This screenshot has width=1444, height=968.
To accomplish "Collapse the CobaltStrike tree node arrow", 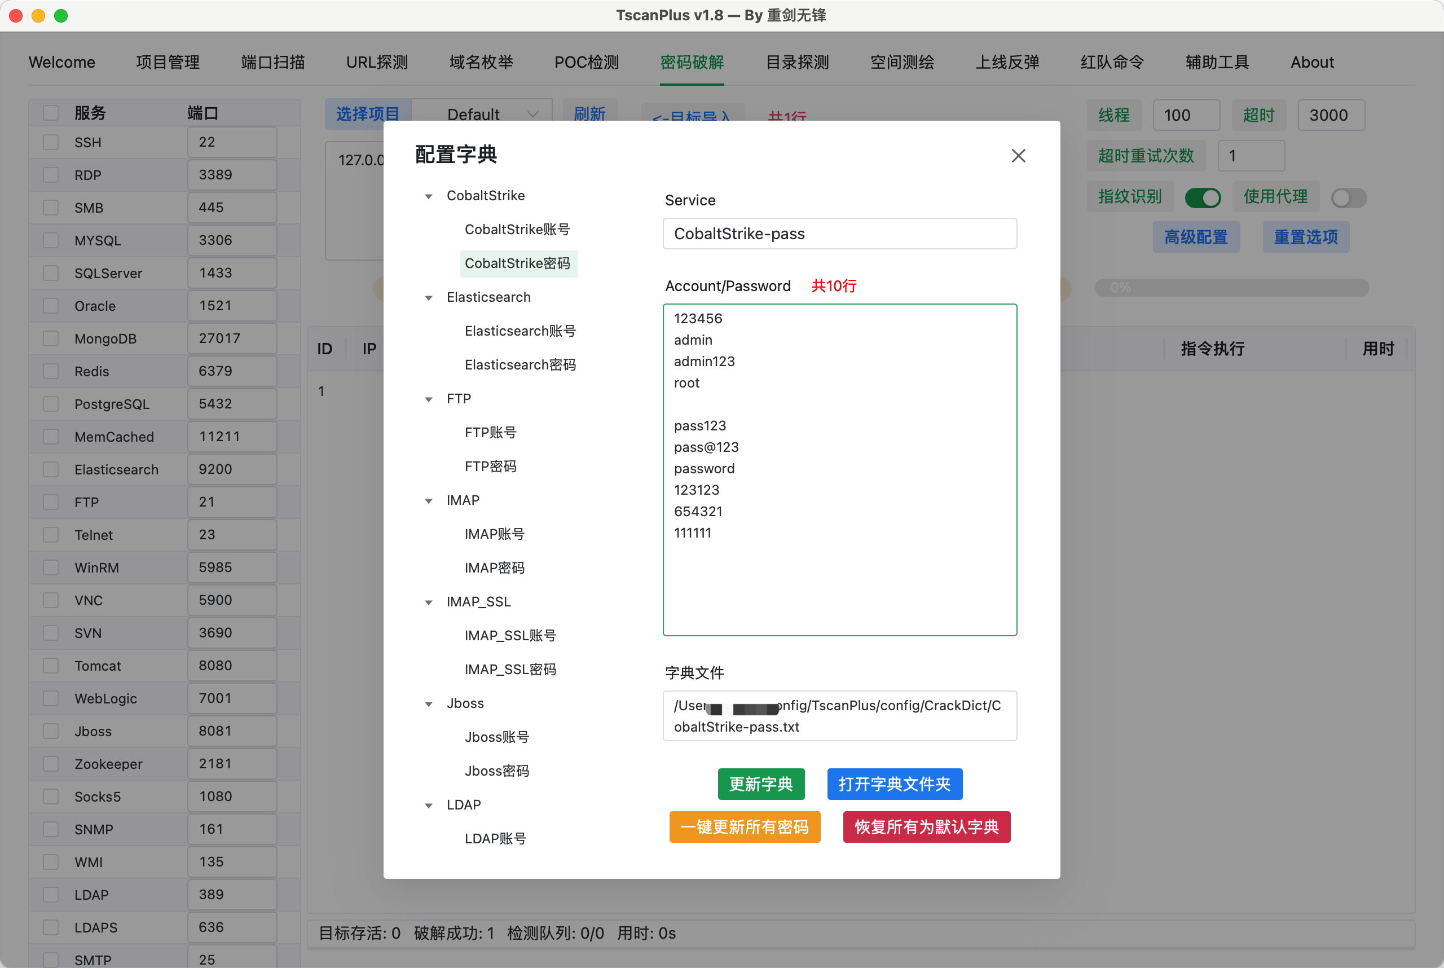I will click(x=429, y=196).
